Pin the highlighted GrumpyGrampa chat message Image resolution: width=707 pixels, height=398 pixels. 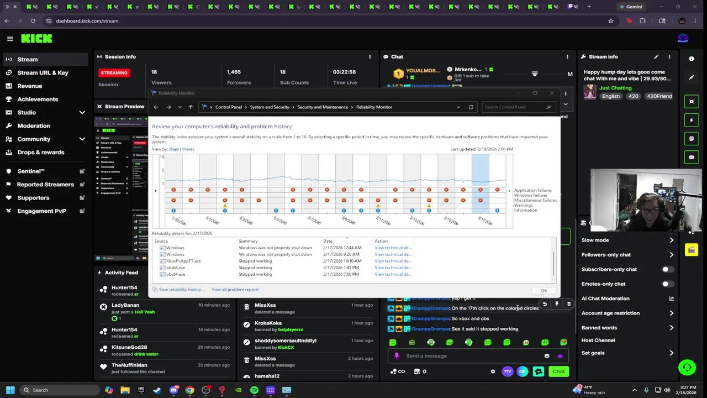point(557,304)
